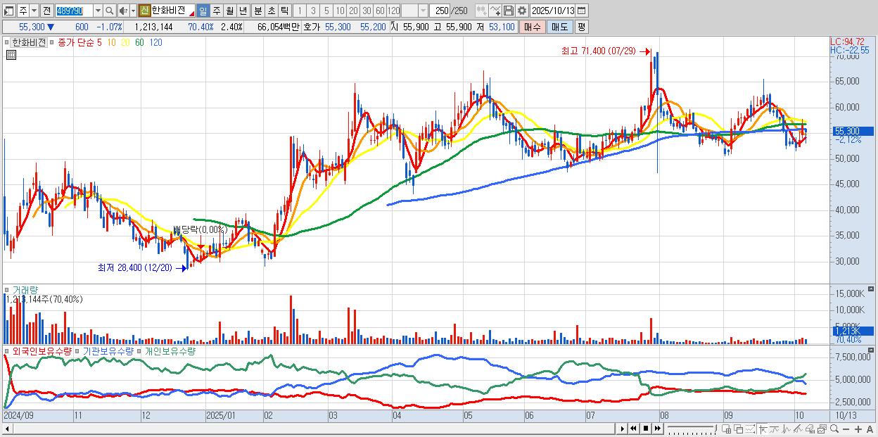Select the daily 일 period button
This screenshot has width=878, height=437.
click(x=203, y=11)
